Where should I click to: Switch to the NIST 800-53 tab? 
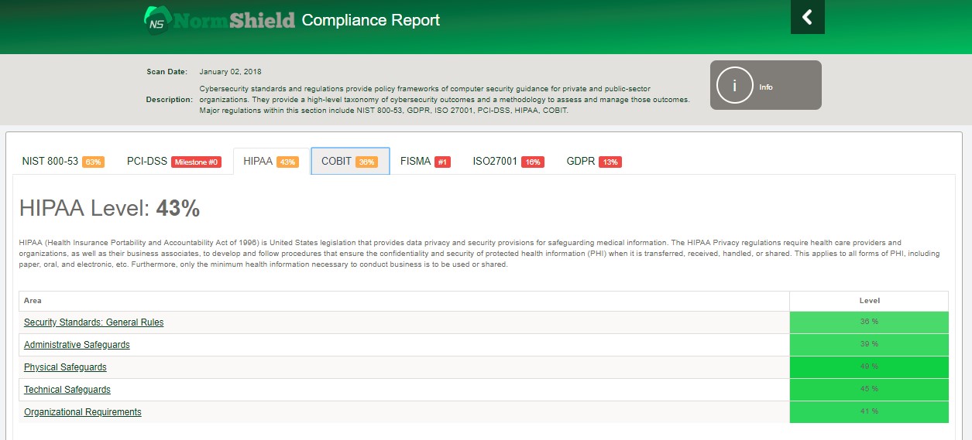[64, 161]
